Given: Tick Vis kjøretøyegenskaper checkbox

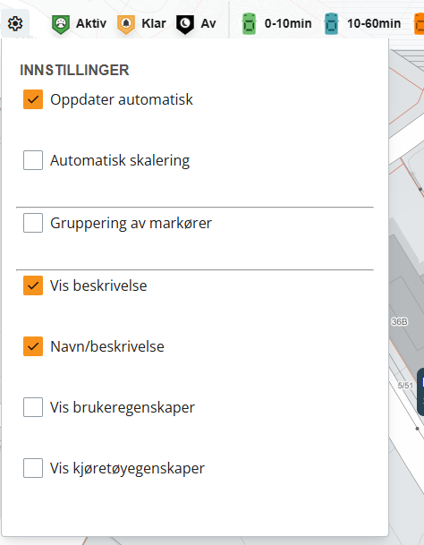Looking at the screenshot, I should coord(33,468).
